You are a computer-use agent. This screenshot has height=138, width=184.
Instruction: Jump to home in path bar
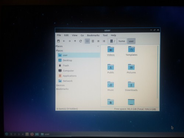coord(122,41)
